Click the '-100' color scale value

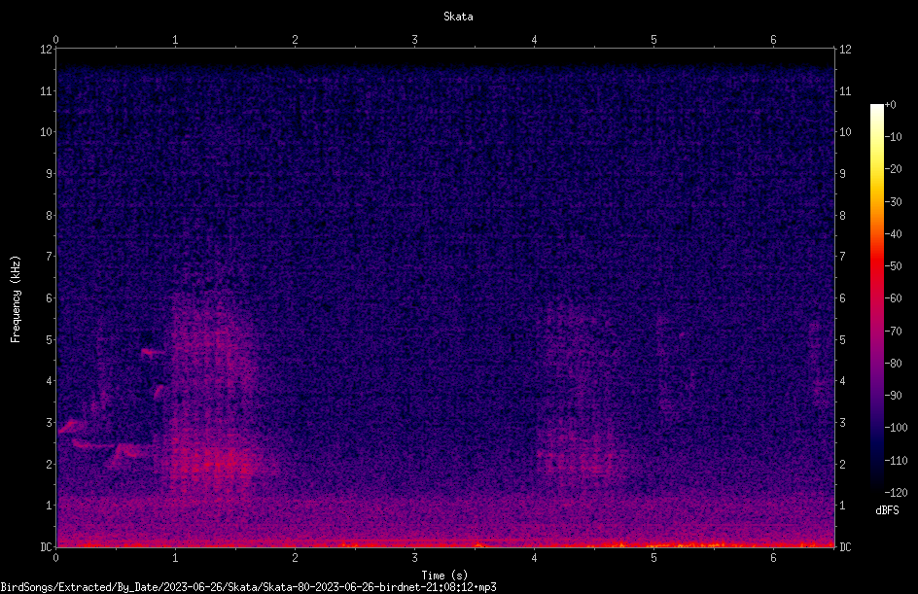[x=897, y=428]
